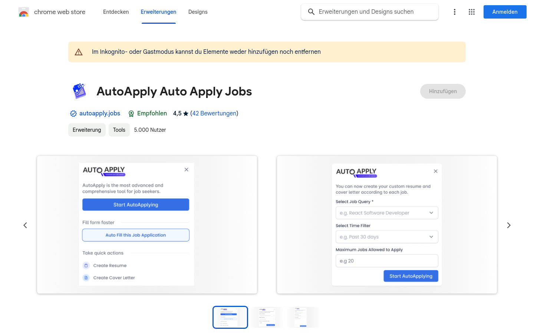The image size is (534, 334).
Task: Click the Create Cover Letter icon
Action: [x=86, y=278]
